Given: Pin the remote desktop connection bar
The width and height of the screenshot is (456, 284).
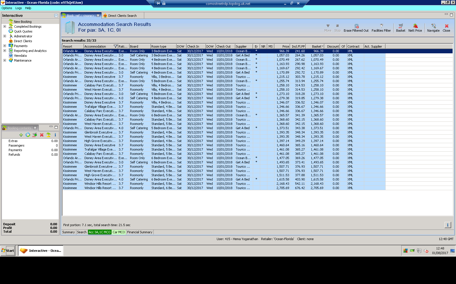Looking at the screenshot, I should pyautogui.click(x=158, y=3).
